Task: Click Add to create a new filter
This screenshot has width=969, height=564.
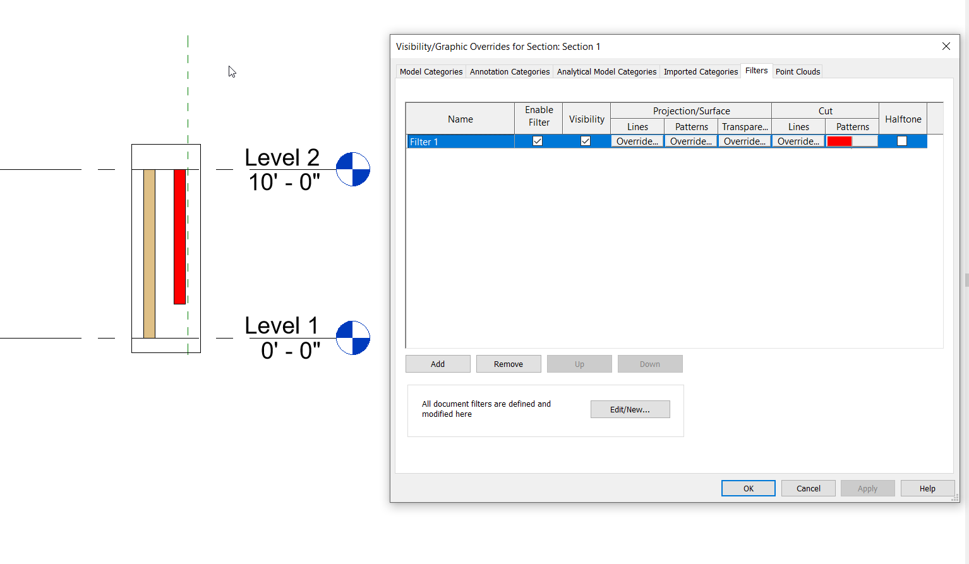Action: tap(437, 363)
